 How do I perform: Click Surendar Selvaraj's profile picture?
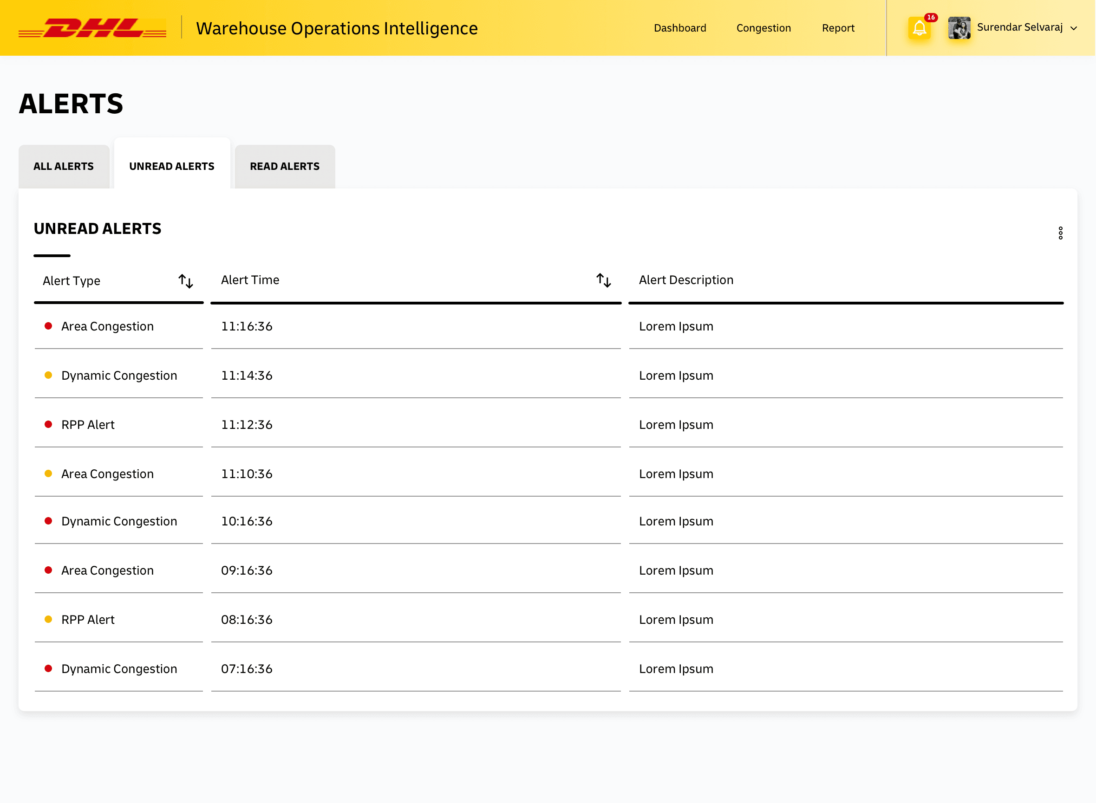959,28
